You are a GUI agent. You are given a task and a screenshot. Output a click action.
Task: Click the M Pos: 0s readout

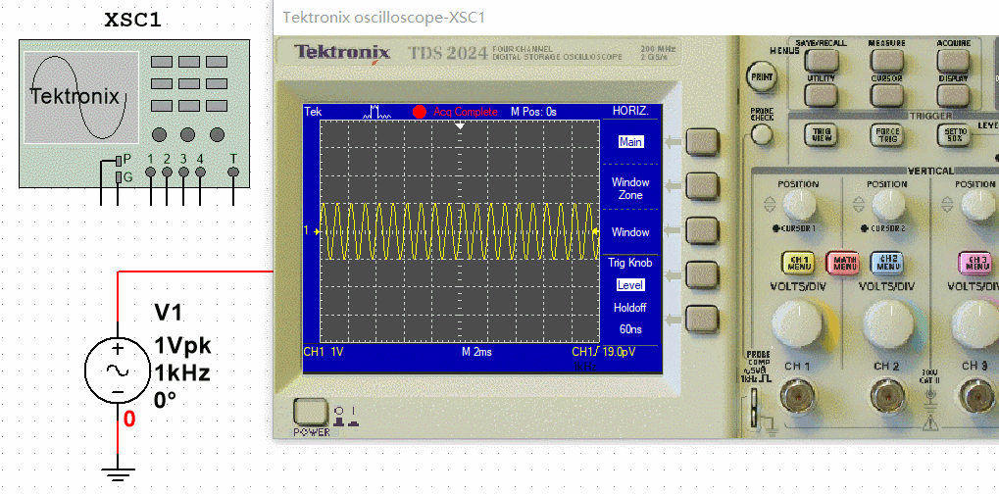click(x=534, y=112)
